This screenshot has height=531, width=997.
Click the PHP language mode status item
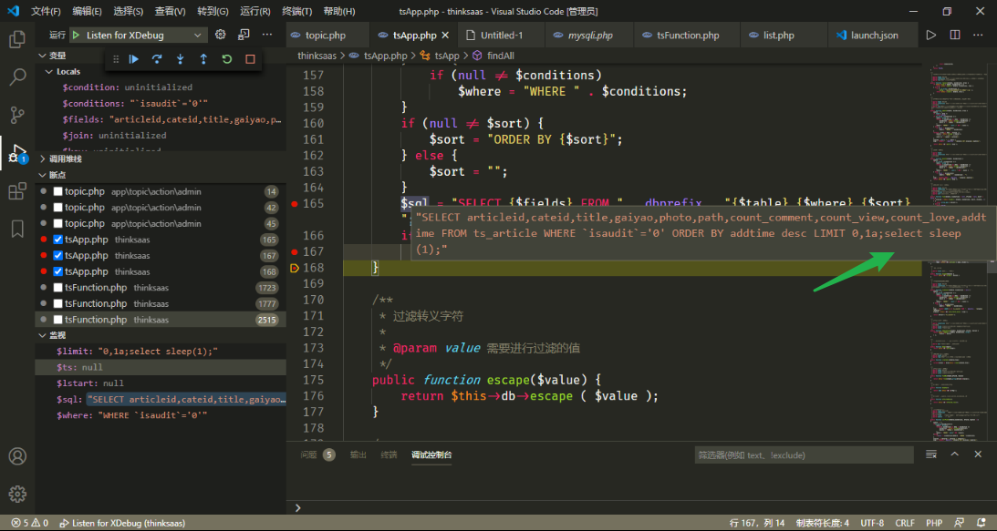point(934,523)
